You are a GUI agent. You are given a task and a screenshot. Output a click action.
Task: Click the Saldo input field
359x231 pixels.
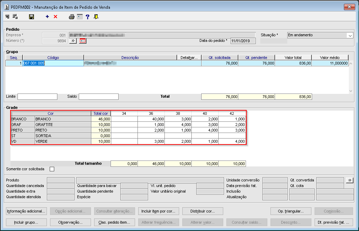tap(99, 97)
